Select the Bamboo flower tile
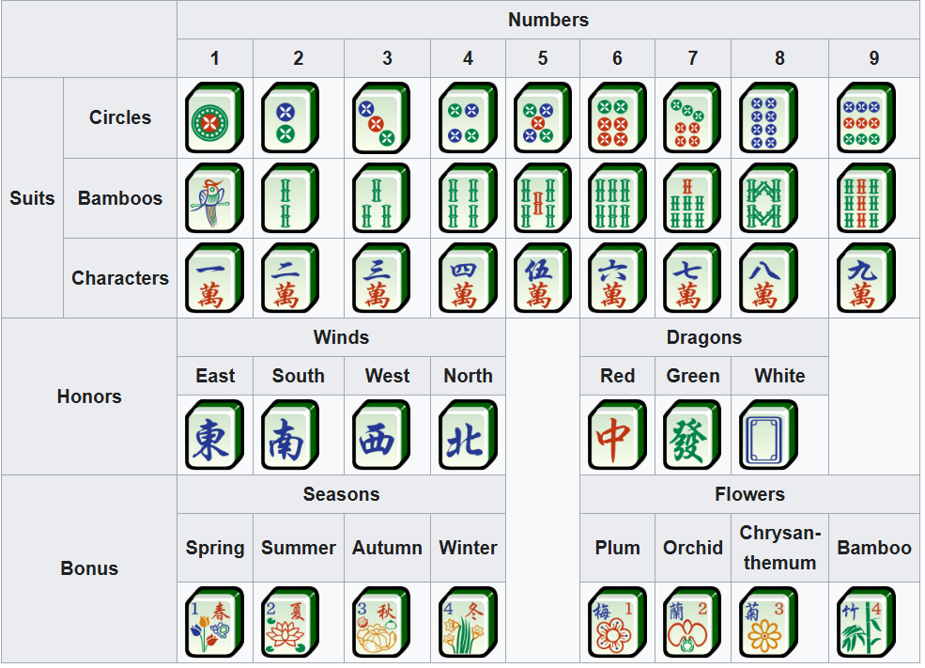 (865, 622)
